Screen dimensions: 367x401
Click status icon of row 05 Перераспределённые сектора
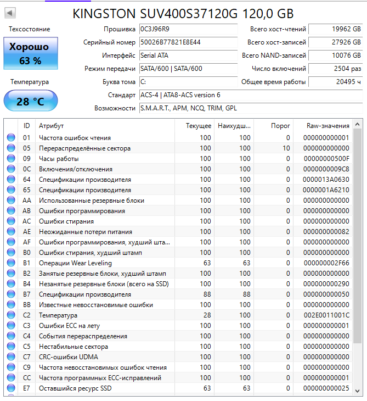[x=11, y=148]
